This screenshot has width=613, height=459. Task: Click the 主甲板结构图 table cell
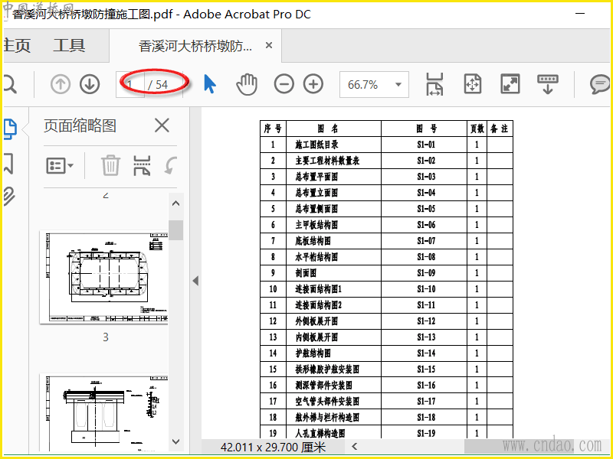click(x=333, y=225)
